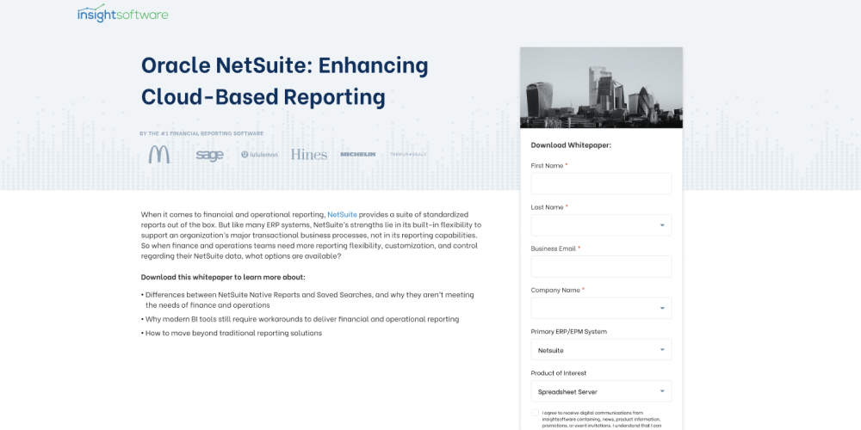Click the Oracle NetSuite page heading

pos(284,80)
